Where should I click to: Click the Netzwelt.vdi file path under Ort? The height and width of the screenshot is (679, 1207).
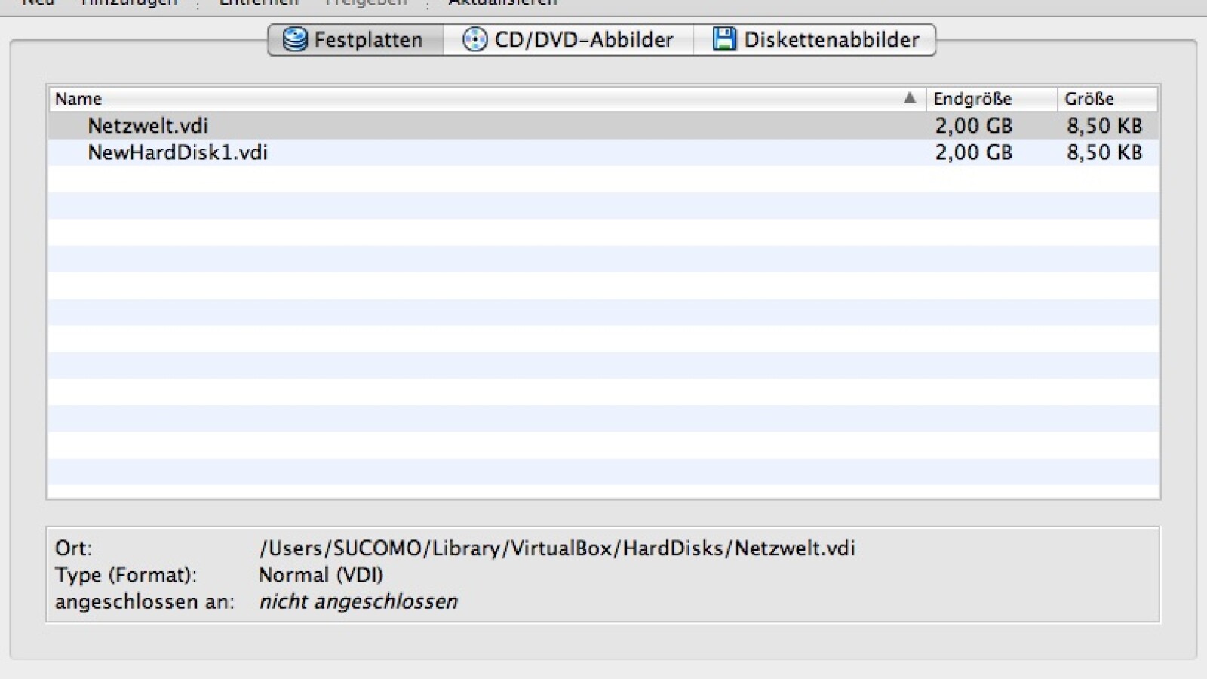point(557,548)
